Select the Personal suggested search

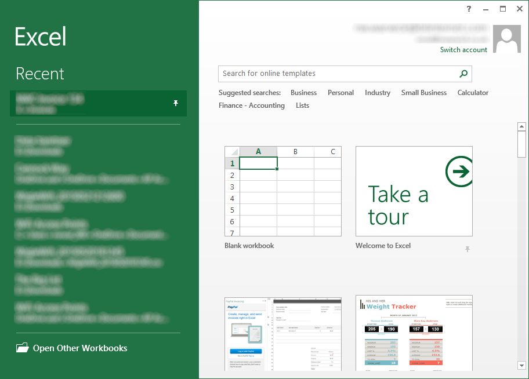(340, 93)
